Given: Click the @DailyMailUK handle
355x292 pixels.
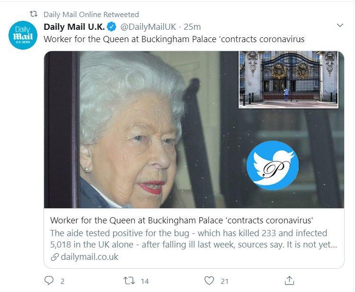Looking at the screenshot, I should tap(149, 26).
